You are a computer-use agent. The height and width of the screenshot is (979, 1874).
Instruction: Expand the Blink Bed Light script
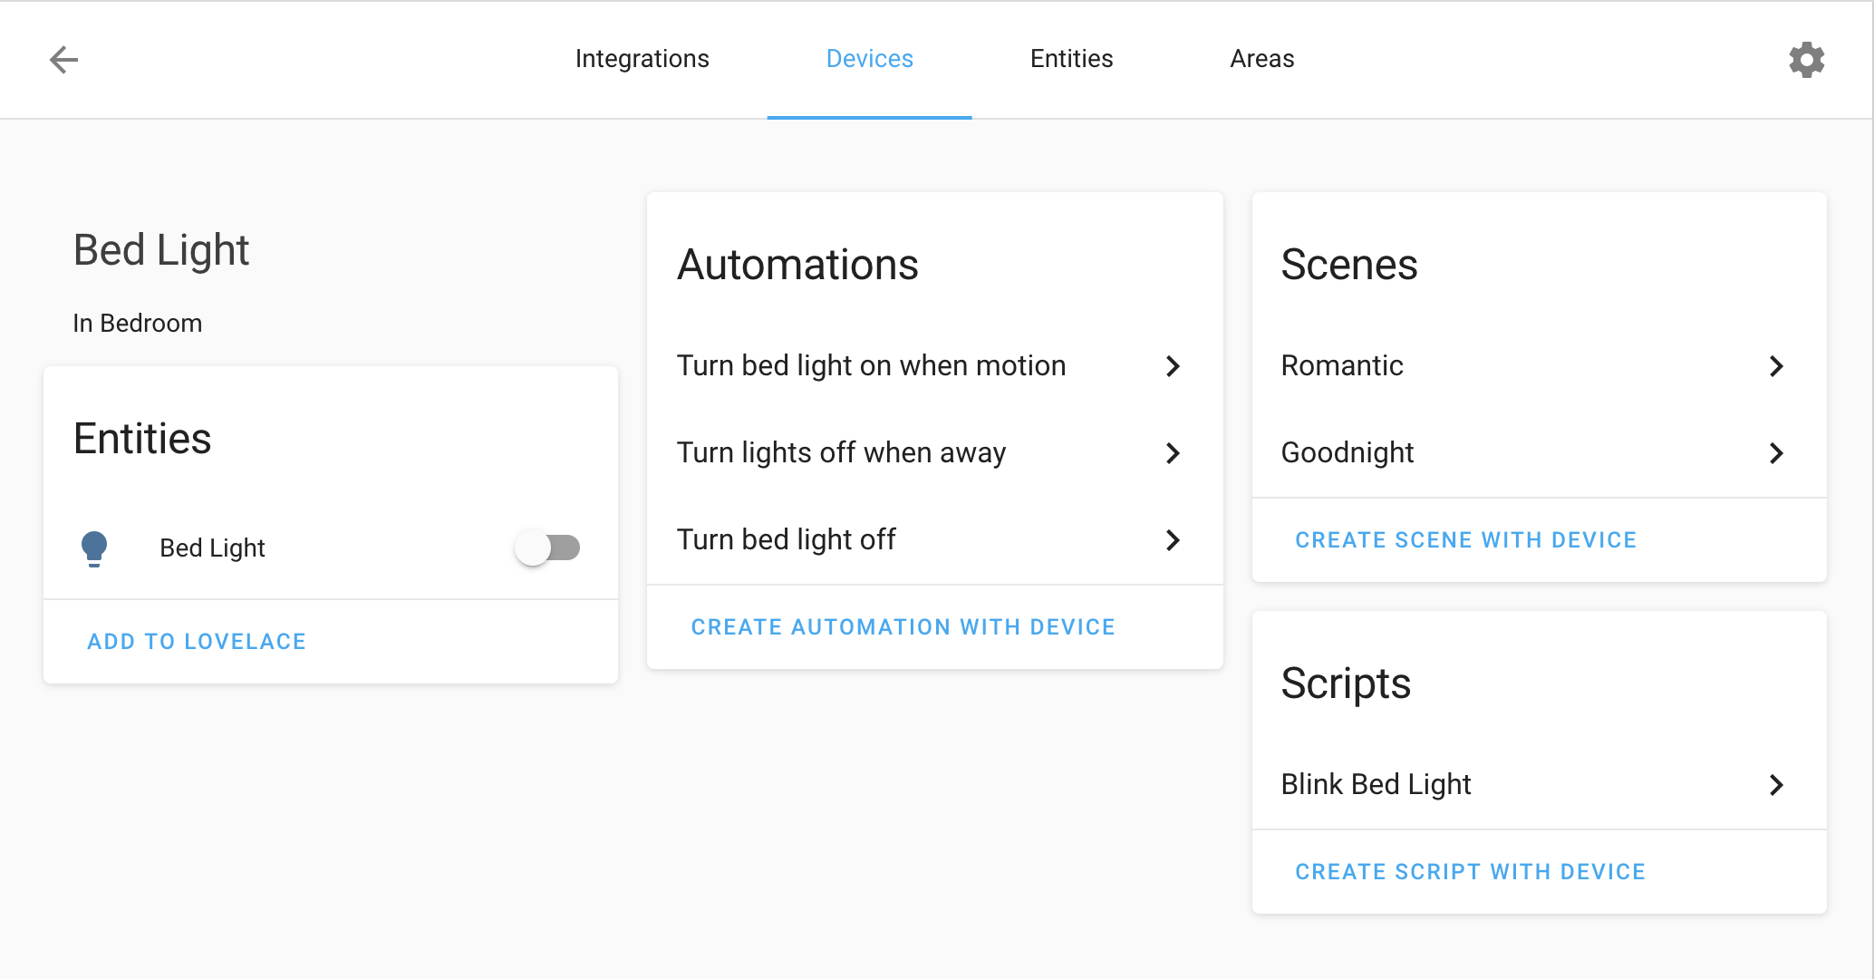[x=1775, y=785]
